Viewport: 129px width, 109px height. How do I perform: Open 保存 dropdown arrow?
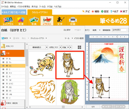10,38
